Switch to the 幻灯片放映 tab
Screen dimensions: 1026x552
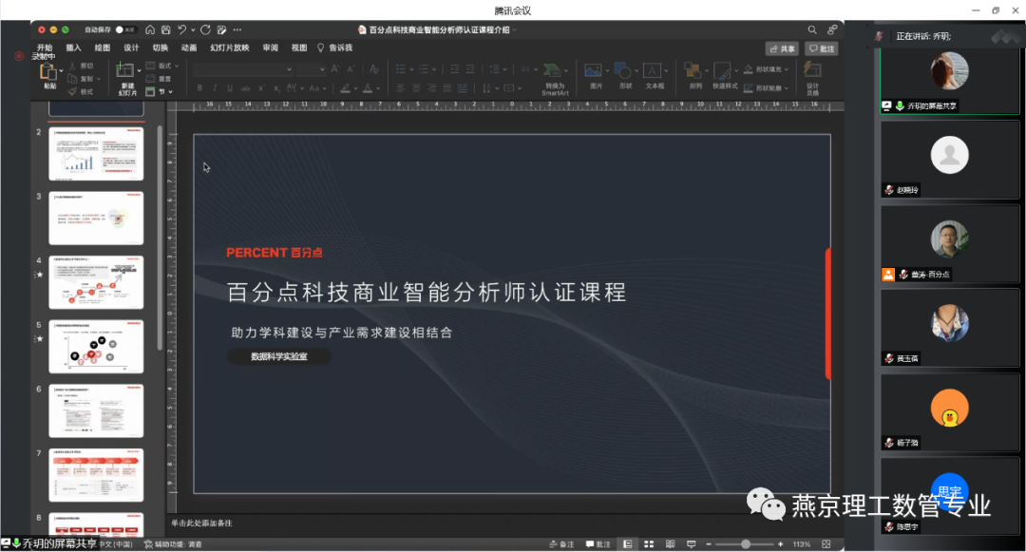(229, 48)
